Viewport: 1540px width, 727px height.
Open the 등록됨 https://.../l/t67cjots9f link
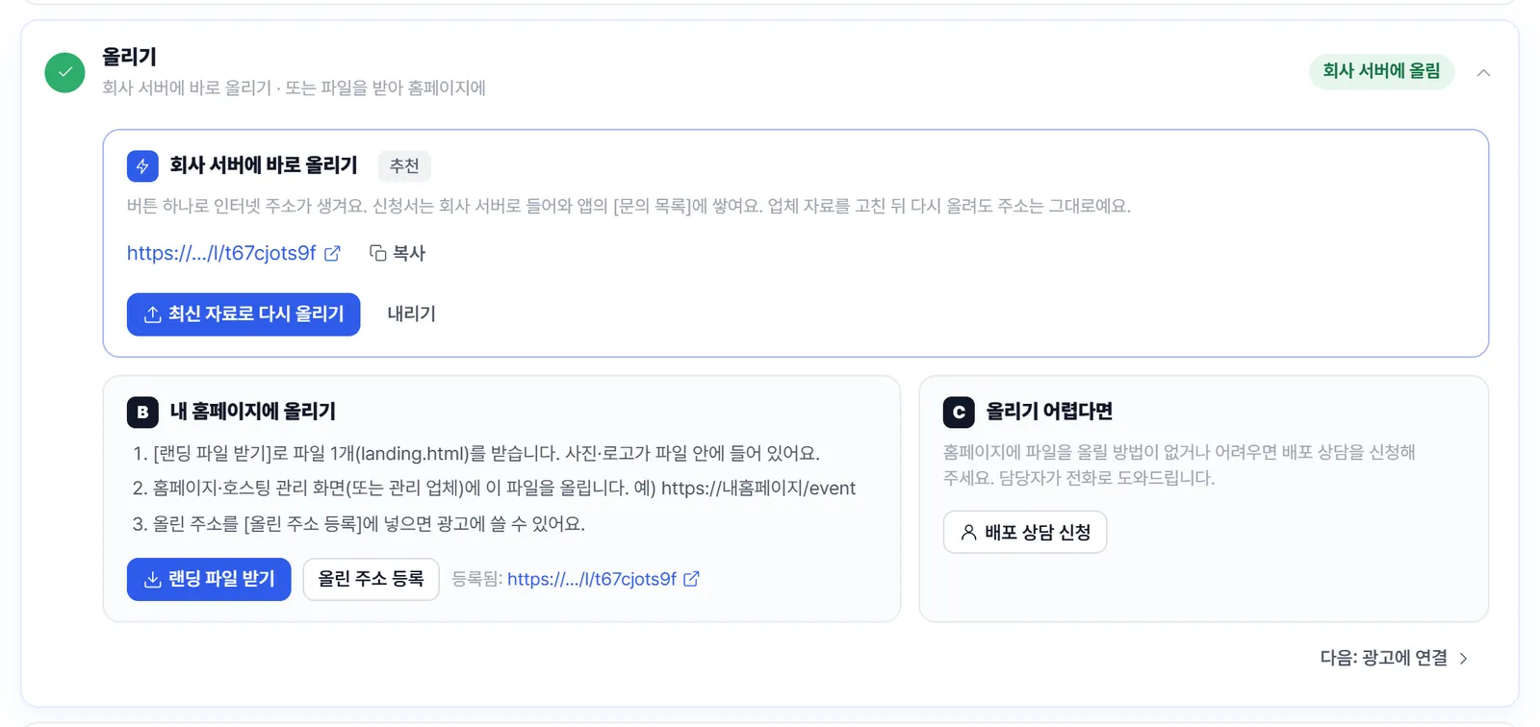pyautogui.click(x=592, y=579)
